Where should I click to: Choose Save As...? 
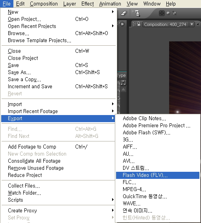click(x=58, y=72)
